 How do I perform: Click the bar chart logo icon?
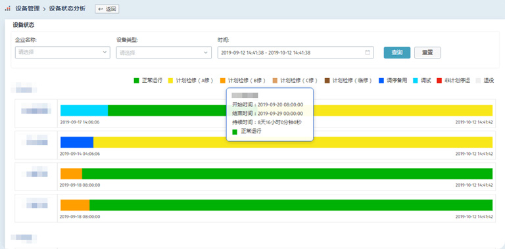pyautogui.click(x=7, y=9)
